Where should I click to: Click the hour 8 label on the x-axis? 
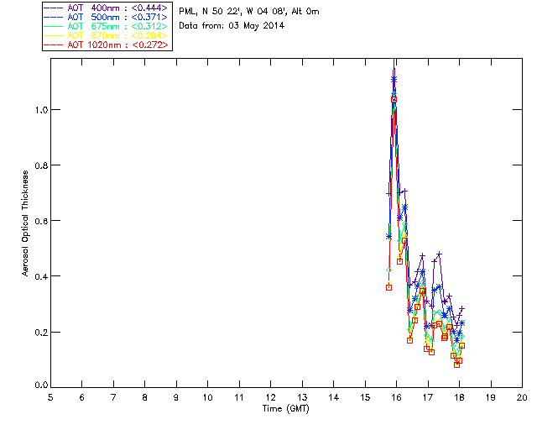145,397
